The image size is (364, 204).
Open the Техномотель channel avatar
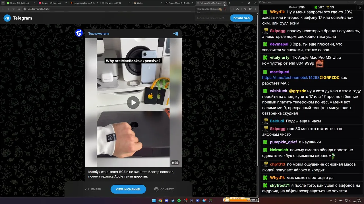click(79, 33)
